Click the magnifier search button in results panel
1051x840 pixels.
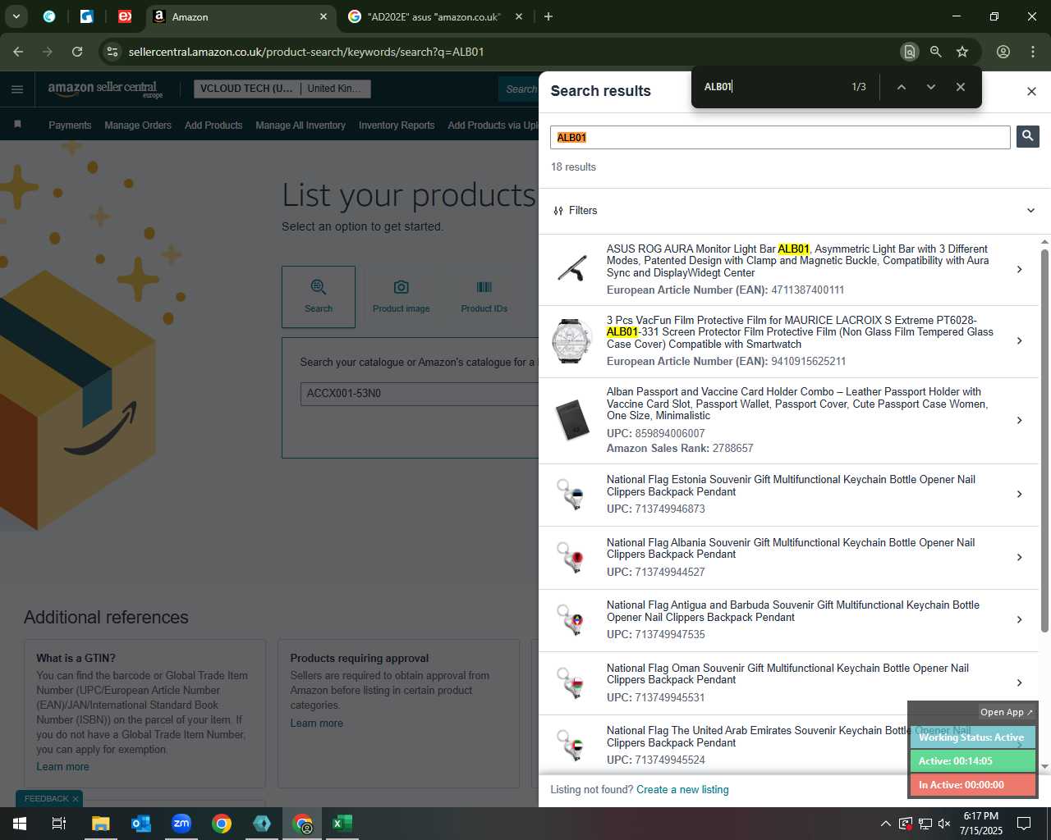click(x=1027, y=136)
